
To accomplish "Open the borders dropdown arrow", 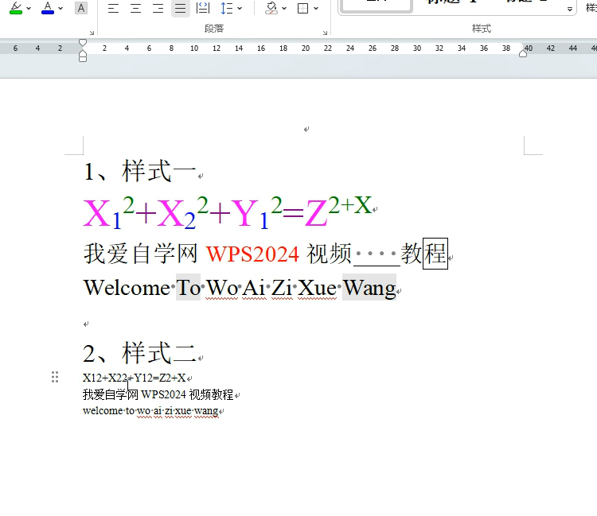I will pos(316,9).
